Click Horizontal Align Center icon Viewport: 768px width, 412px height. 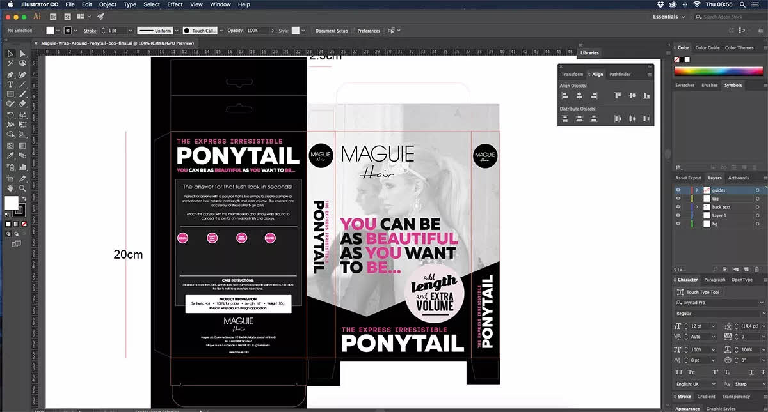[579, 95]
